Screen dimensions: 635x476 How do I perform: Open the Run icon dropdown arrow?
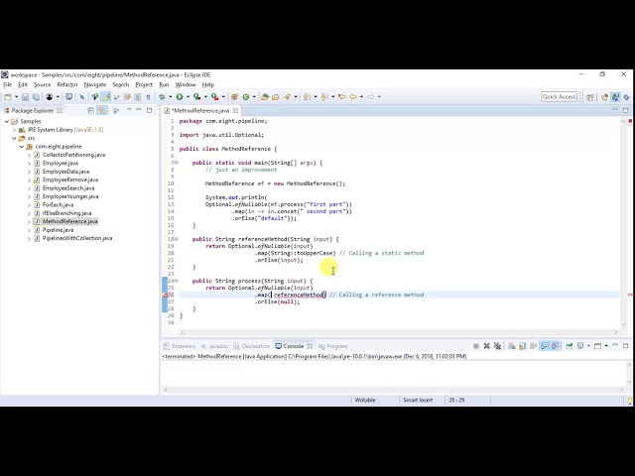click(x=188, y=97)
